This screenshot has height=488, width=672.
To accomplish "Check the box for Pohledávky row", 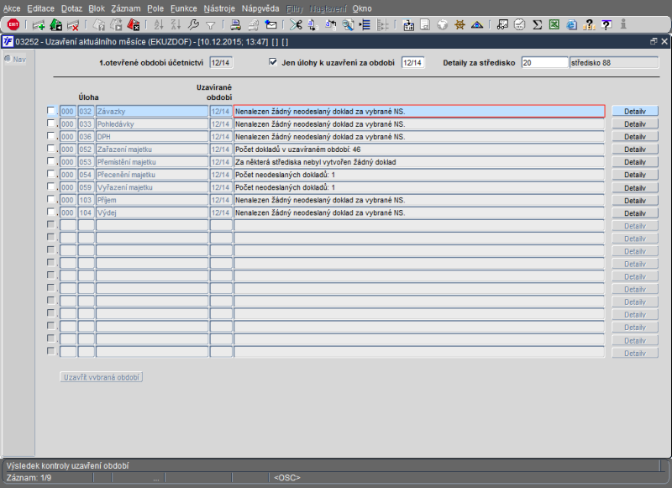I will click(51, 123).
